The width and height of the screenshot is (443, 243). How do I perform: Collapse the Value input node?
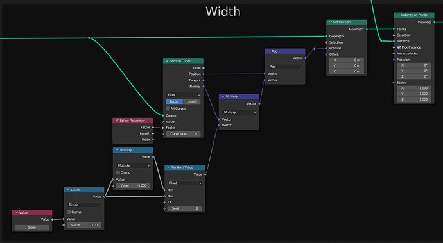[16, 212]
